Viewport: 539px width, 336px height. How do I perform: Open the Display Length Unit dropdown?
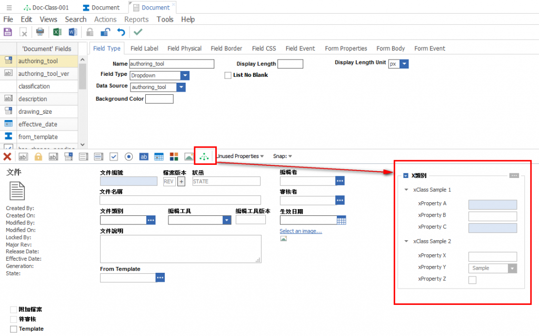point(404,64)
